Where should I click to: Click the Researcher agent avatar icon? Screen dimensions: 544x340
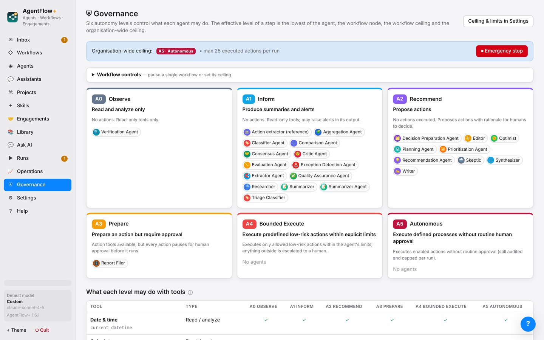point(247,187)
